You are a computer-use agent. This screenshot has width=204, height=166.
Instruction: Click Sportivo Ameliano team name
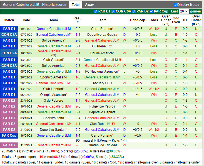pyautogui.click(x=54, y=77)
